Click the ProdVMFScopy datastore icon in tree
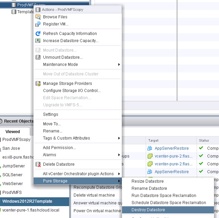The height and width of the screenshot is (218, 219). point(14,5)
